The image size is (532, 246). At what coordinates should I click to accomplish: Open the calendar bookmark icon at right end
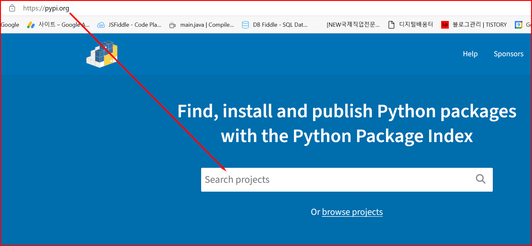click(519, 25)
